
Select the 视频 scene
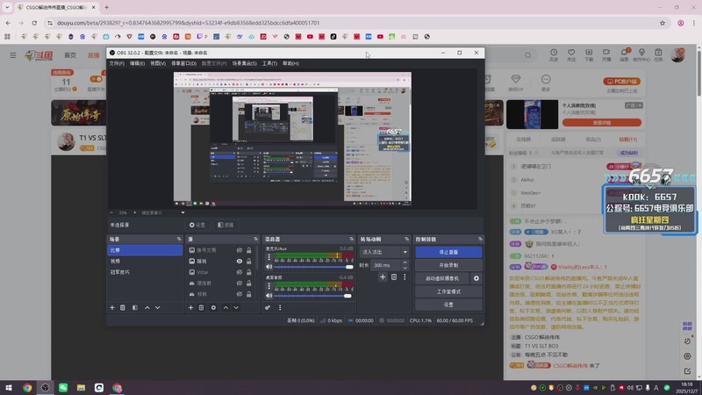click(x=145, y=261)
